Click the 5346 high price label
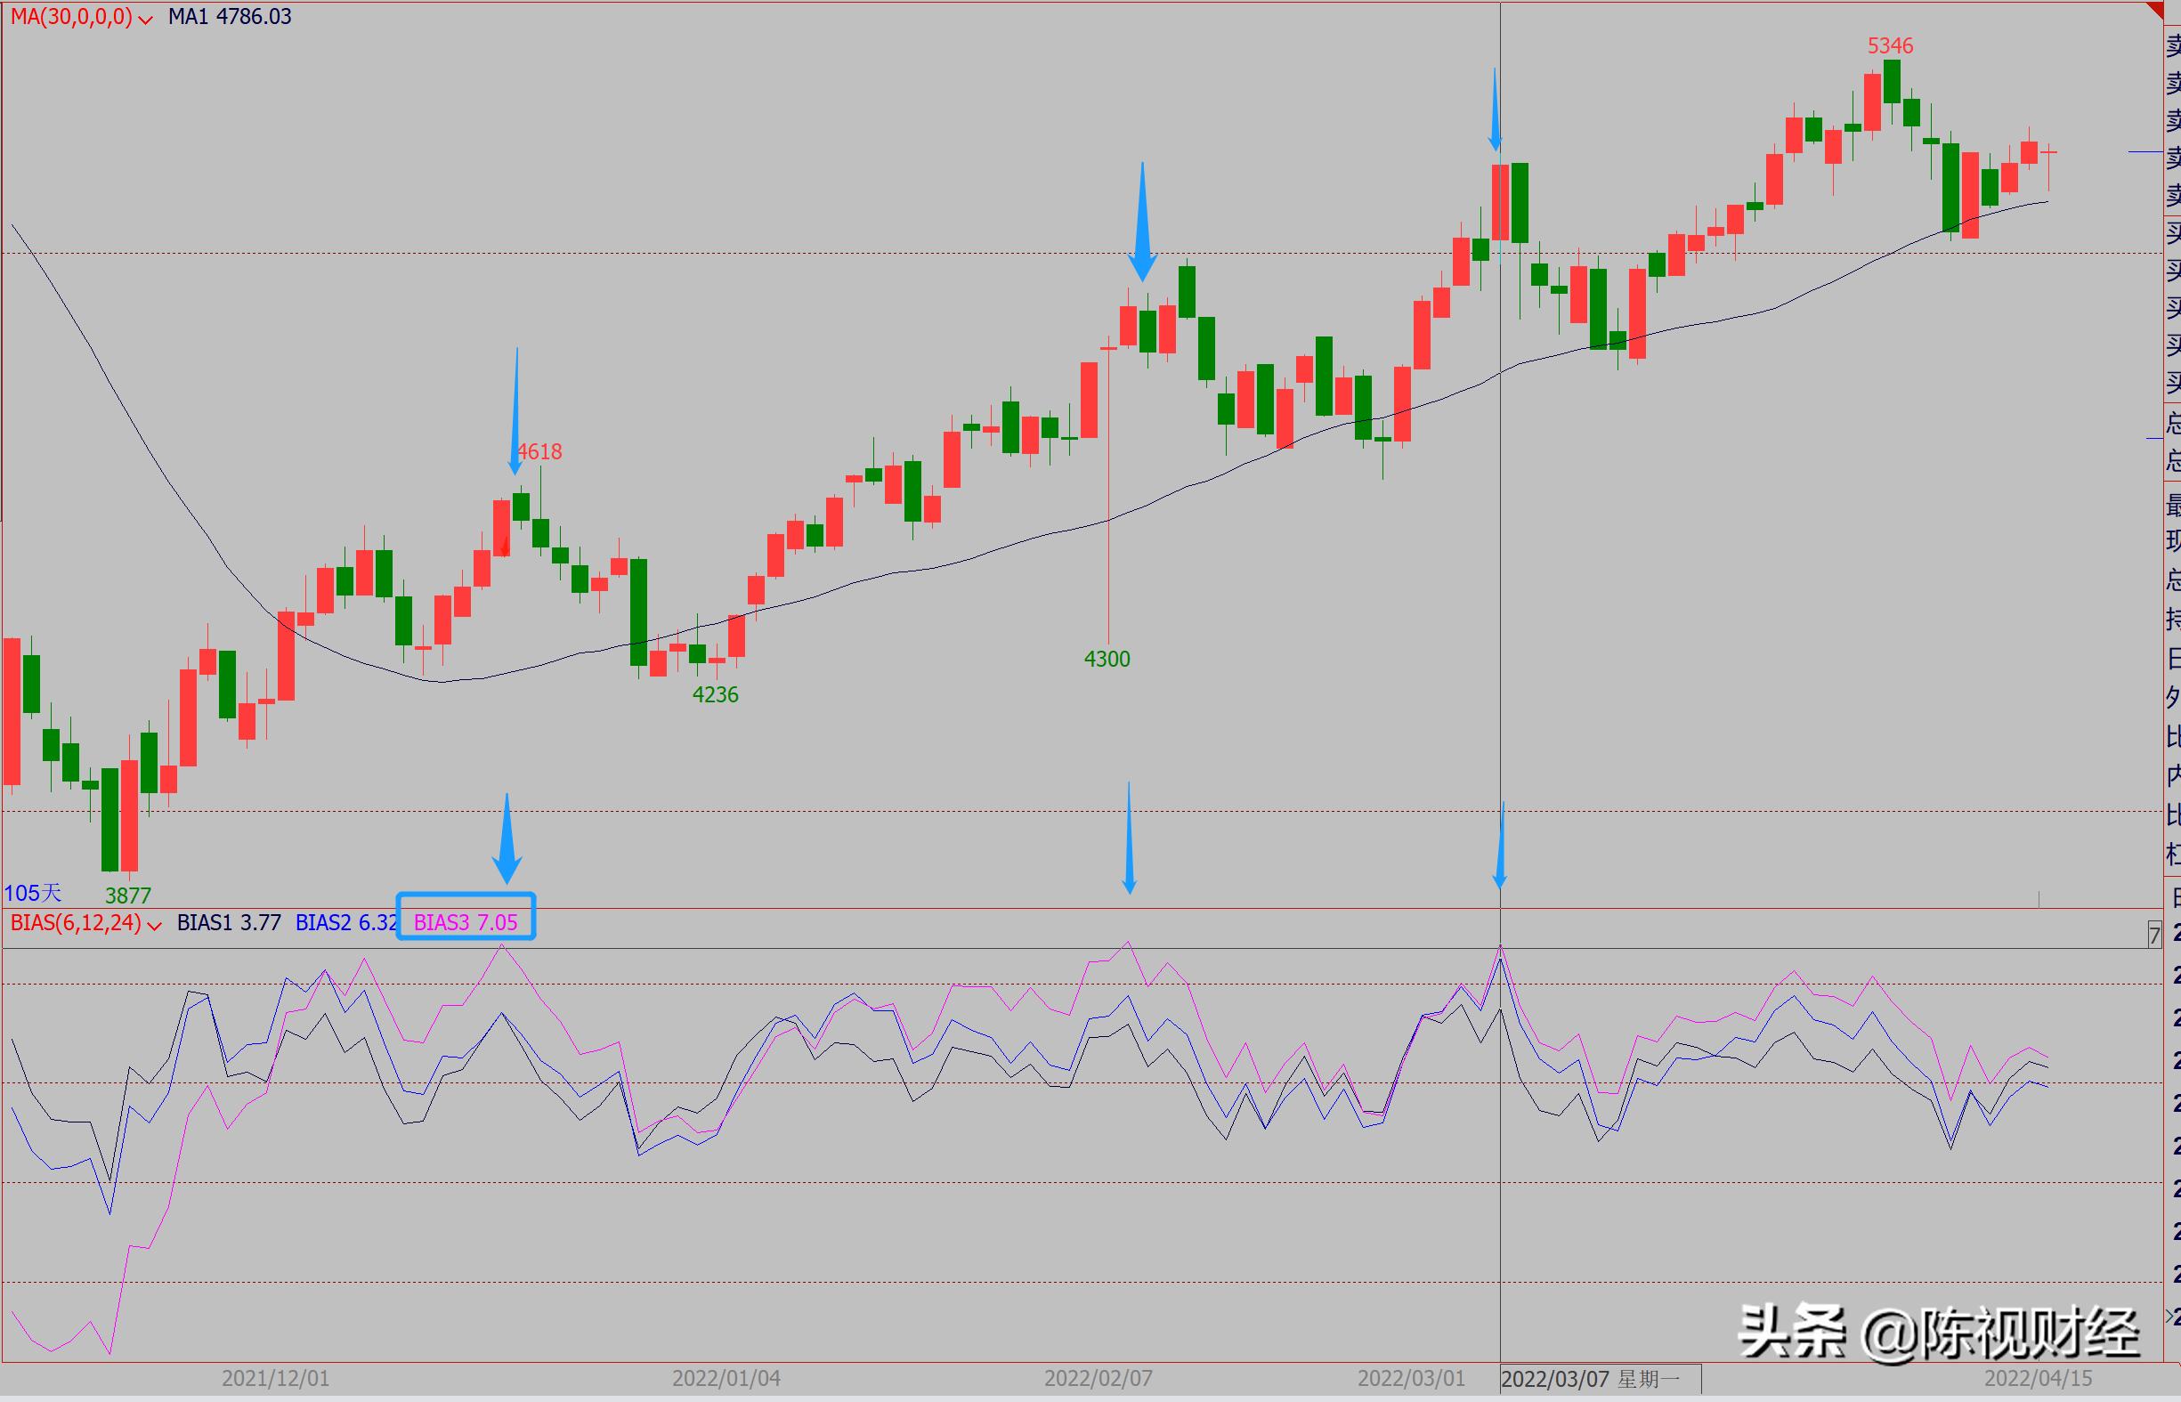The image size is (2181, 1402). coord(1890,45)
